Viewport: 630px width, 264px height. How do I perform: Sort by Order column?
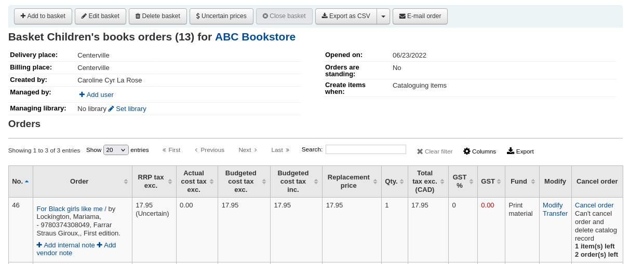82,182
